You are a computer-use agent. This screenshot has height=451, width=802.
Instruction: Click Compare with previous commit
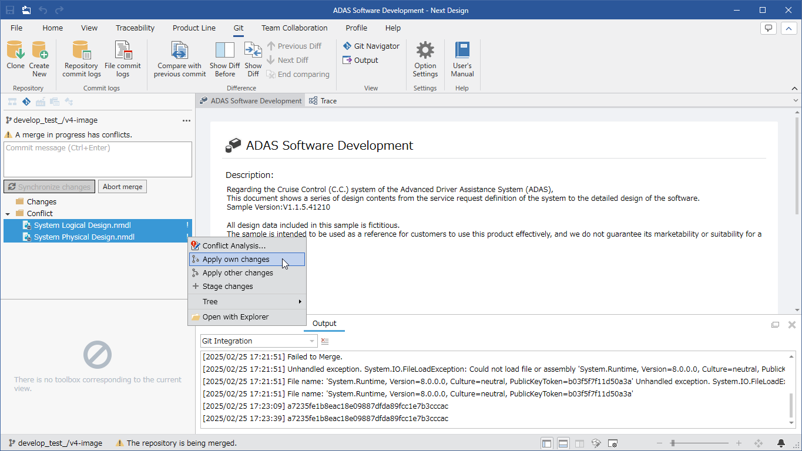tap(180, 59)
